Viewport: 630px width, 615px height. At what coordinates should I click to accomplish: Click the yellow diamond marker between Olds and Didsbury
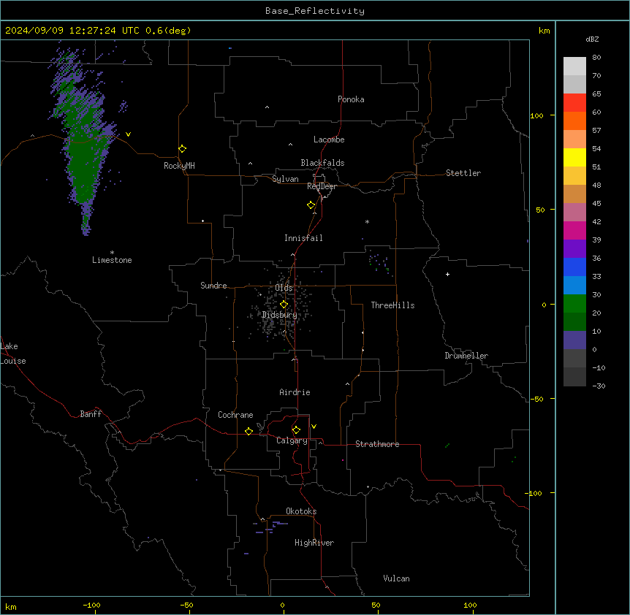(x=284, y=305)
